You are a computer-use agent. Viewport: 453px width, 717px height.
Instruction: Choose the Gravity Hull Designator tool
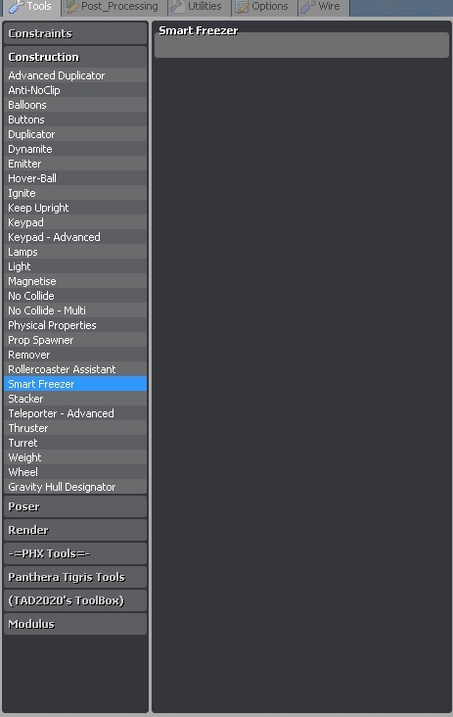coord(75,487)
